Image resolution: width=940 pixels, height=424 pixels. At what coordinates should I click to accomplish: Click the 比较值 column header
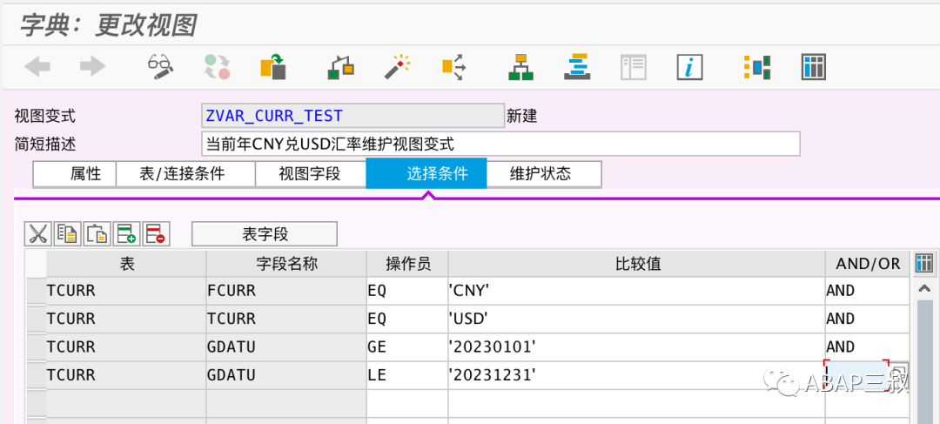(636, 264)
